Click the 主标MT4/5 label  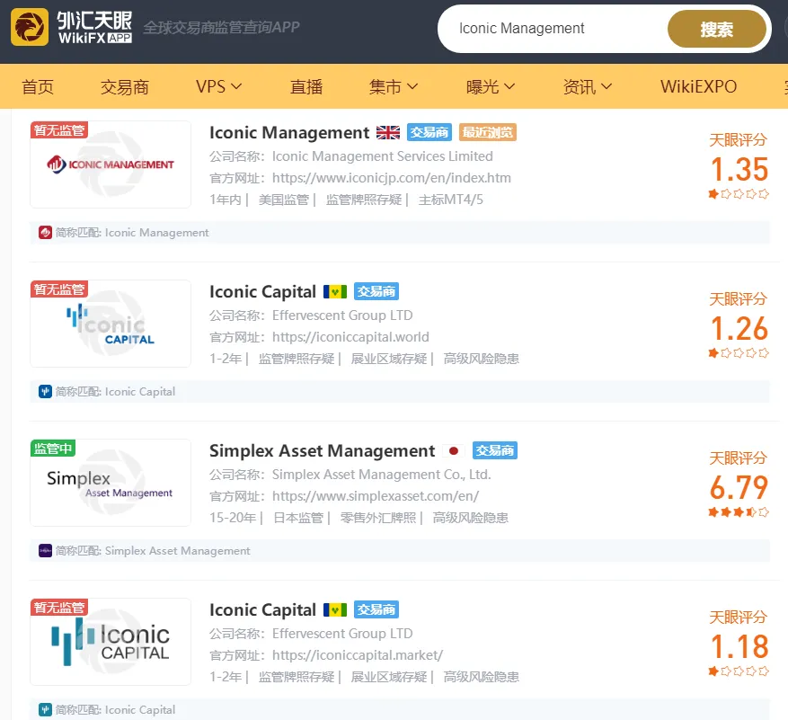[451, 200]
